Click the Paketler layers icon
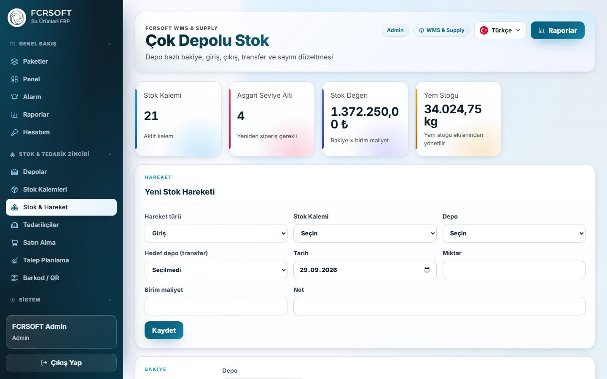The height and width of the screenshot is (379, 607). pyautogui.click(x=14, y=61)
